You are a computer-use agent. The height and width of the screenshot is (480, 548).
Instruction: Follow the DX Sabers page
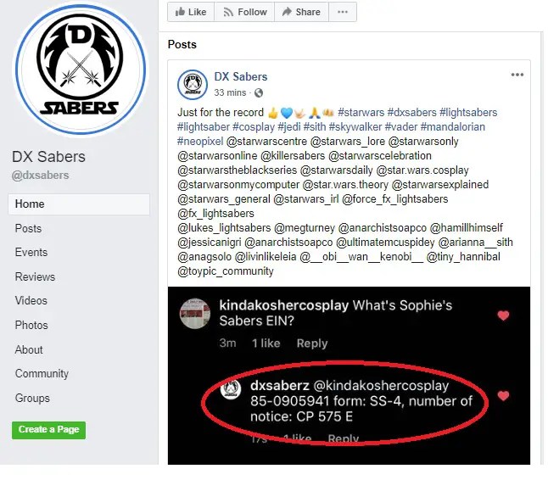[244, 12]
